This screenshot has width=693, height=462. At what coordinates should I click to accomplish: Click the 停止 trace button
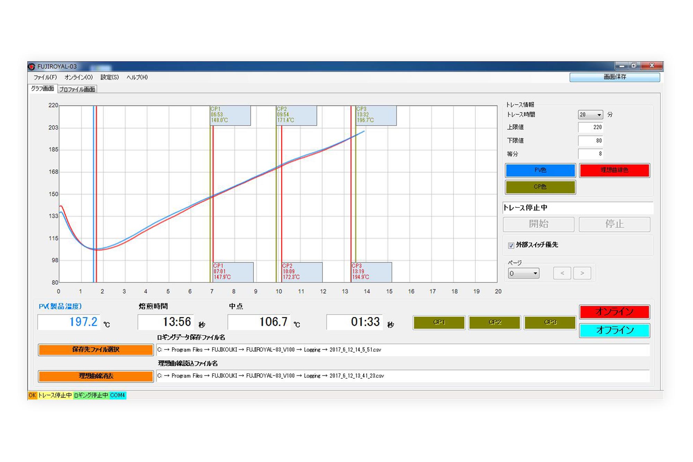[614, 224]
